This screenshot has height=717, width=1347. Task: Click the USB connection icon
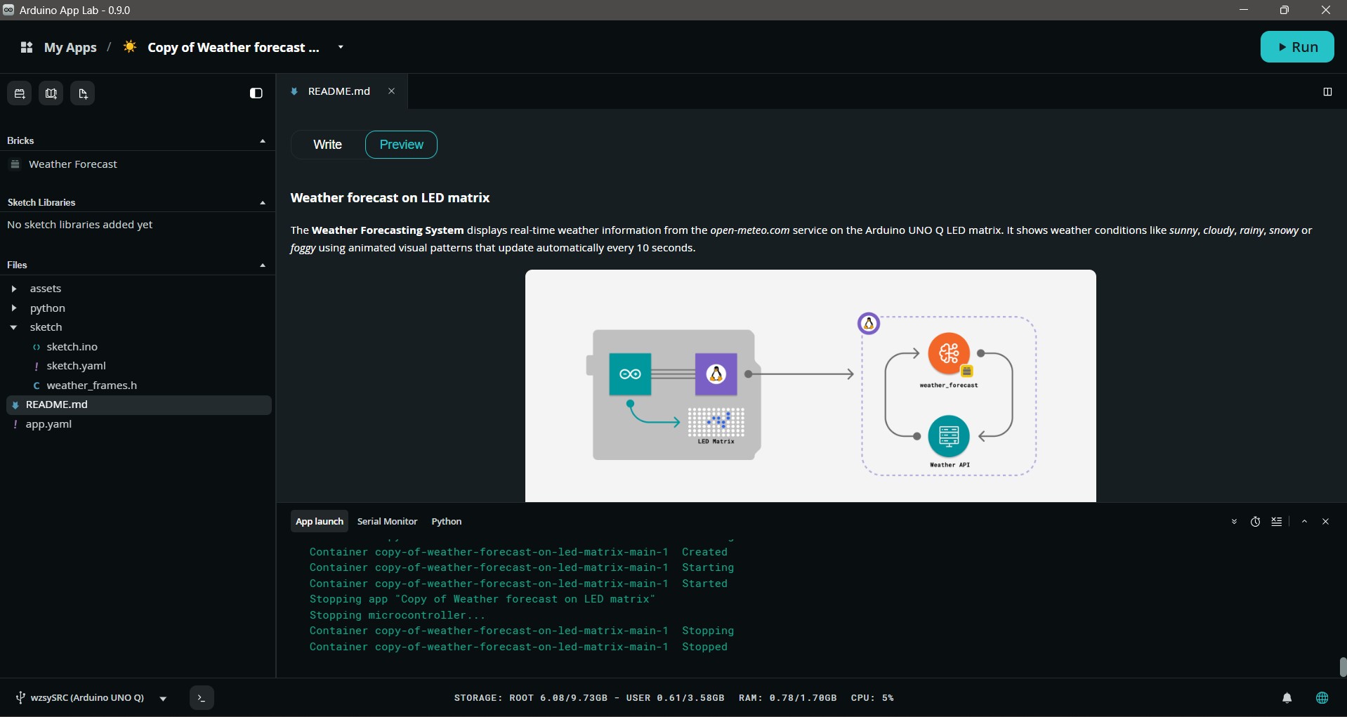click(x=20, y=698)
